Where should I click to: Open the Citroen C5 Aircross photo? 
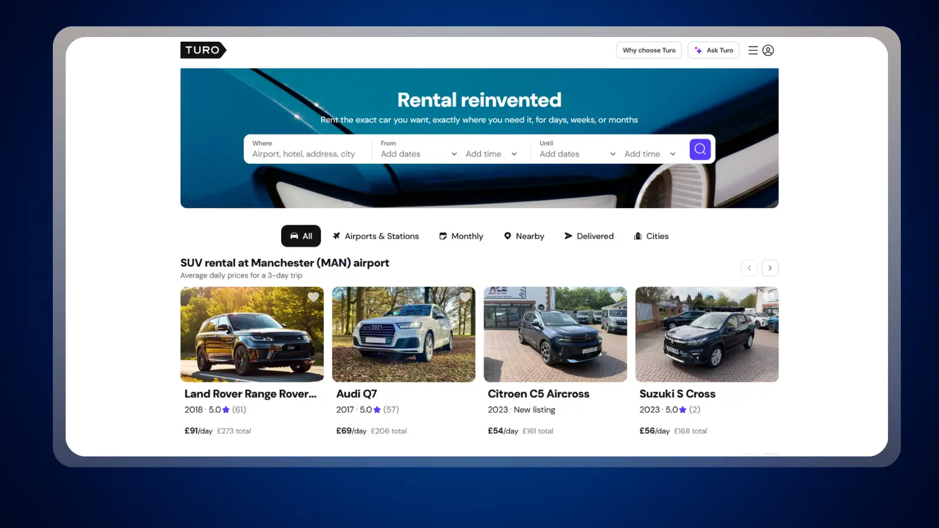point(555,334)
